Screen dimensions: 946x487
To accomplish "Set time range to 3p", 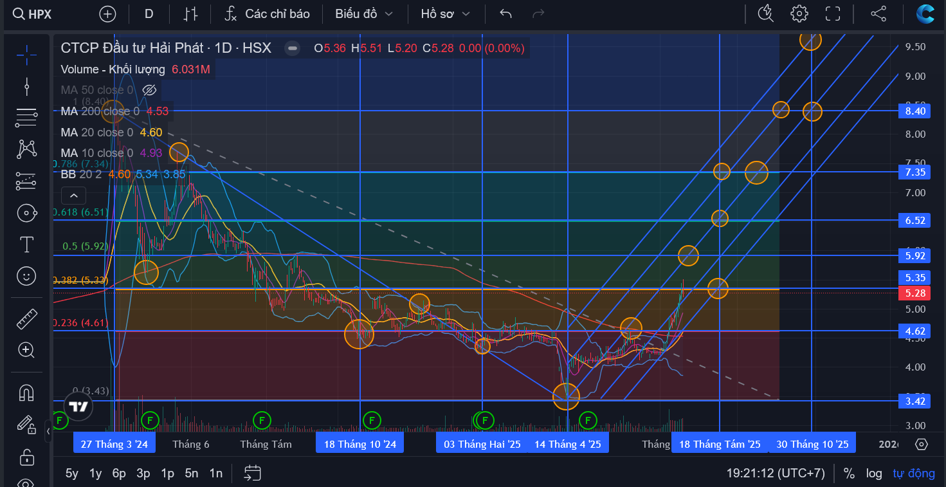I will click(143, 473).
